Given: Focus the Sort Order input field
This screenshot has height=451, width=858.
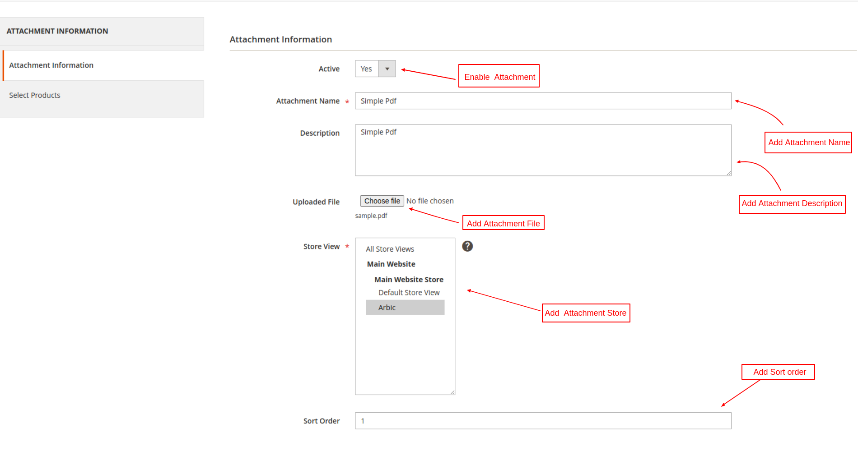Looking at the screenshot, I should click(x=543, y=421).
